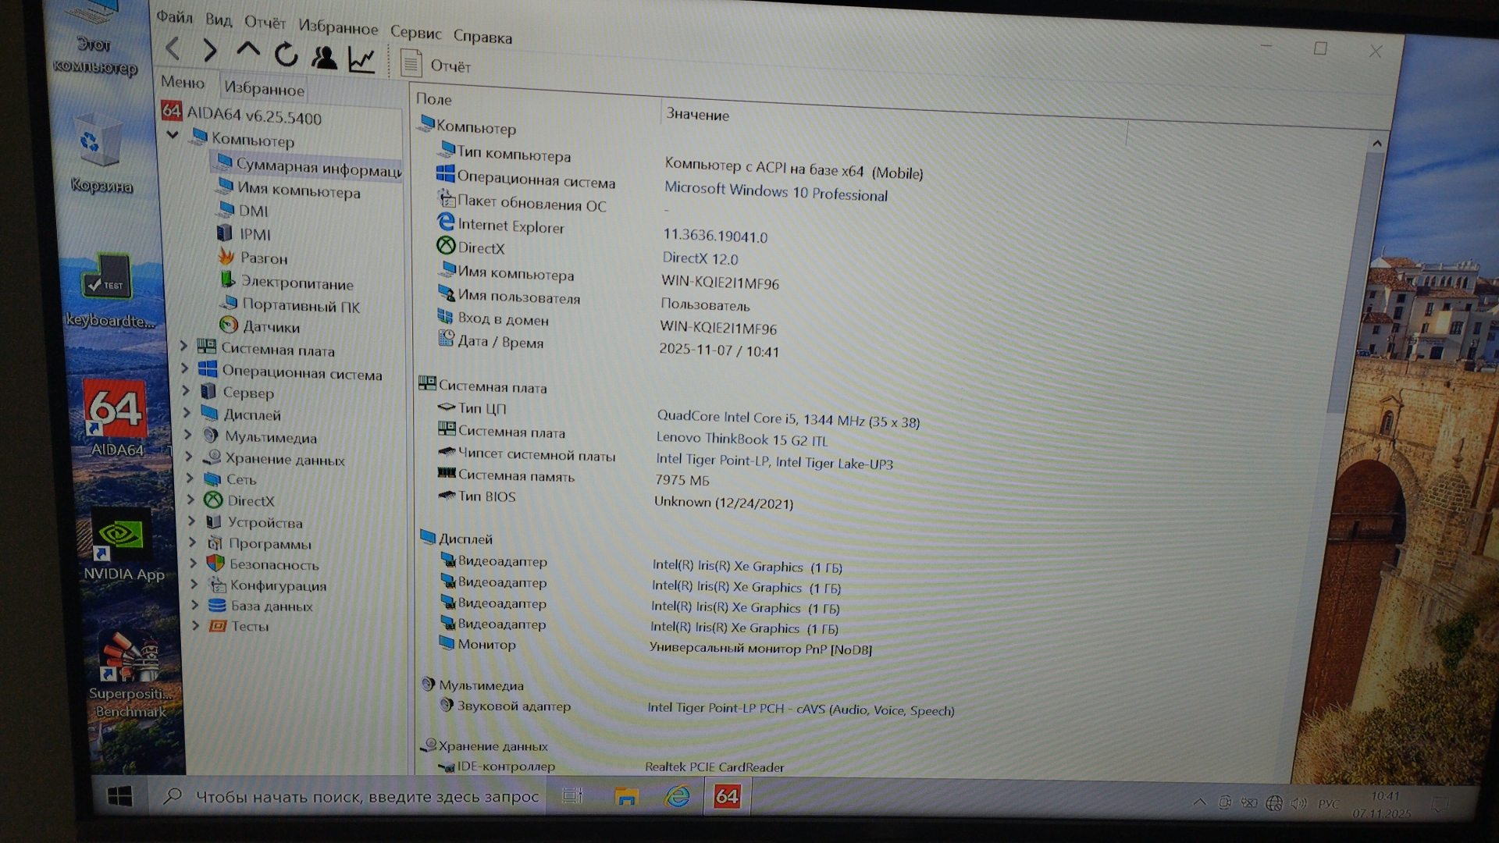Click the Windows taskbar search field

click(367, 797)
